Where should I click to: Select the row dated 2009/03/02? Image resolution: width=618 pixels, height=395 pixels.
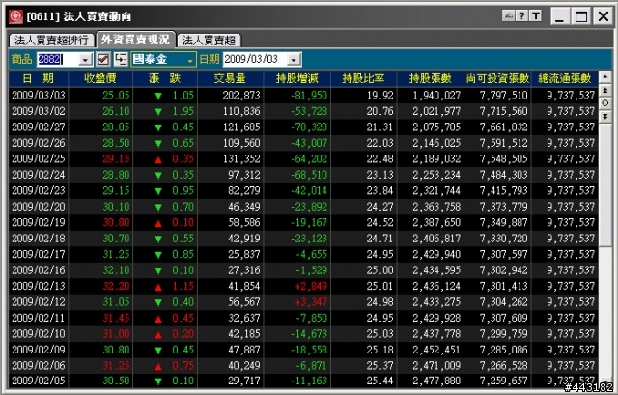pyautogui.click(x=303, y=111)
